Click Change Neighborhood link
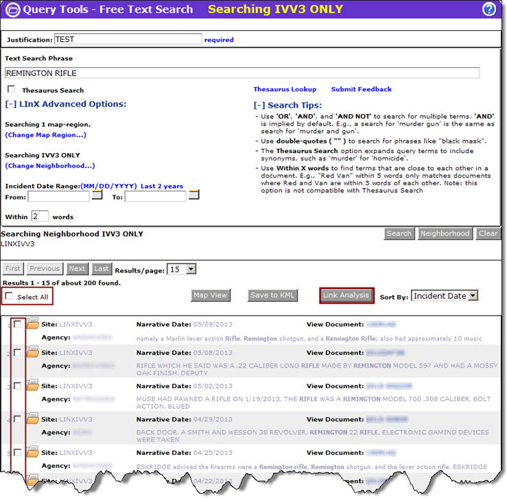Viewport: 507px width, 498px height. click(50, 165)
